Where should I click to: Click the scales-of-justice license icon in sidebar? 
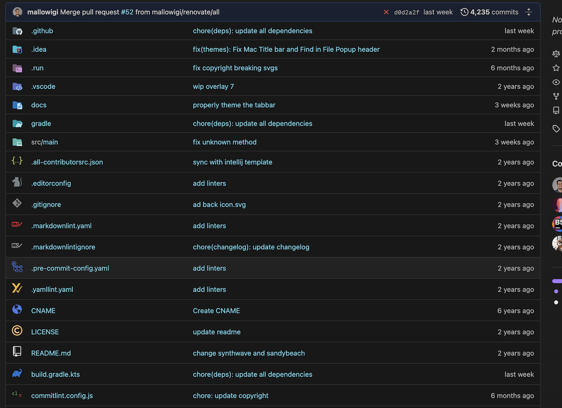point(556,54)
